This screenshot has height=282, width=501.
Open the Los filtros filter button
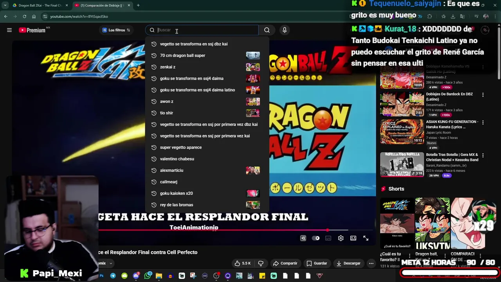tap(116, 30)
